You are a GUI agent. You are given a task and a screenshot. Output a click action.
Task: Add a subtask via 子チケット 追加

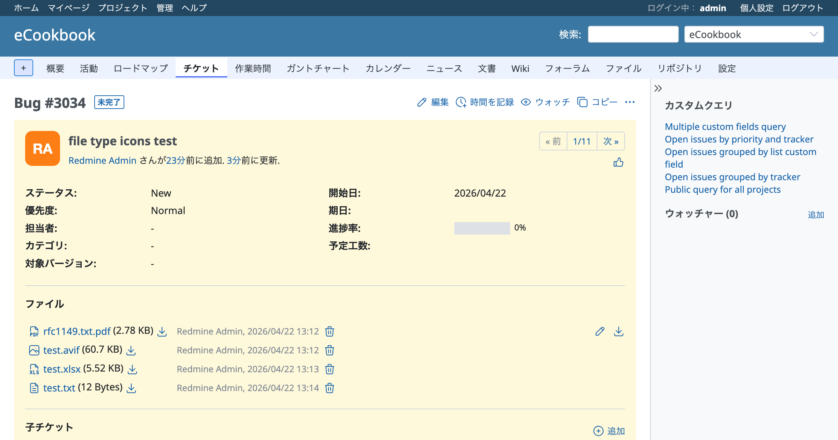pos(609,431)
